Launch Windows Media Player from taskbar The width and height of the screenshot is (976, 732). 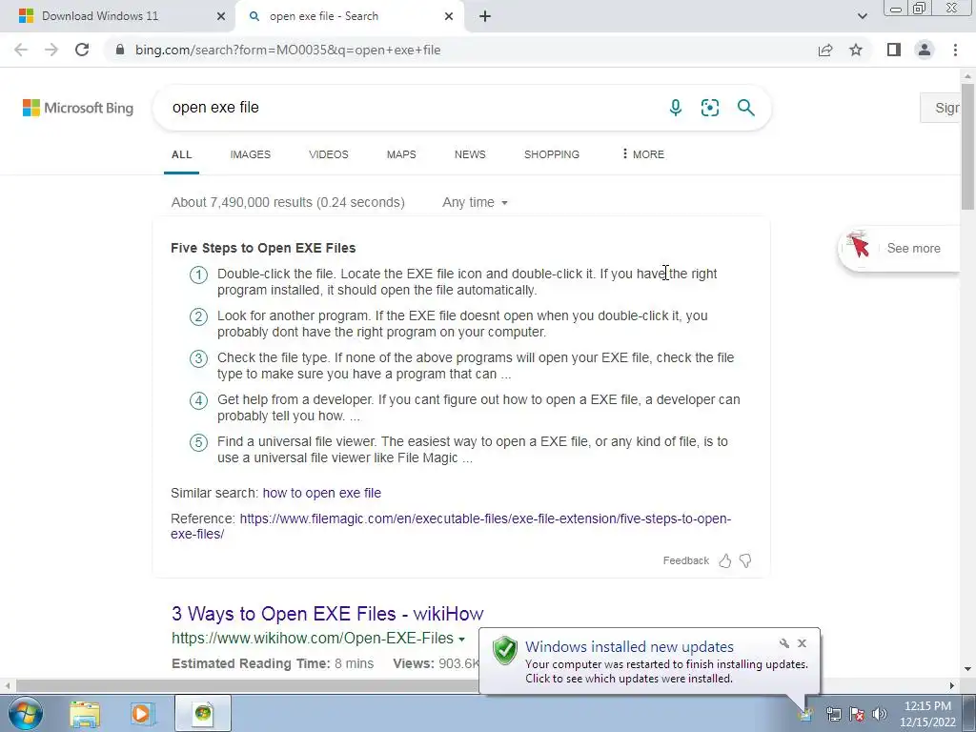142,713
